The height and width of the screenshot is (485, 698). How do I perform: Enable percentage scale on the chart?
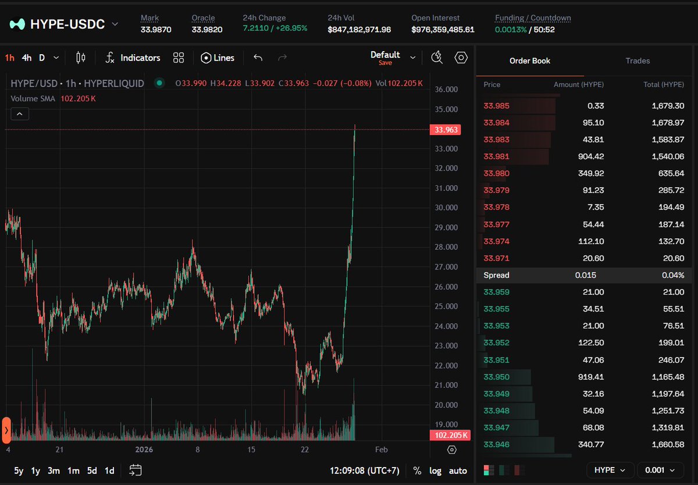tap(416, 470)
